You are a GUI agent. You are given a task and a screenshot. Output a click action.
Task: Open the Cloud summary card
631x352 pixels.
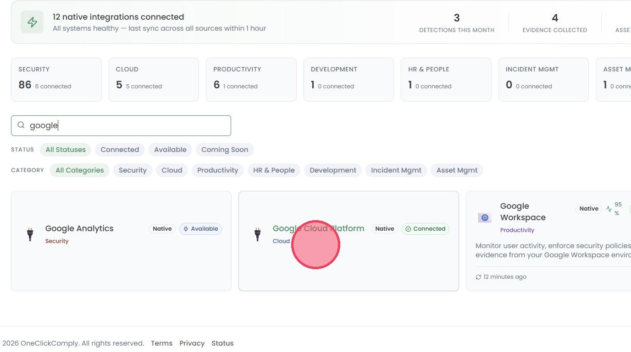[x=154, y=80]
